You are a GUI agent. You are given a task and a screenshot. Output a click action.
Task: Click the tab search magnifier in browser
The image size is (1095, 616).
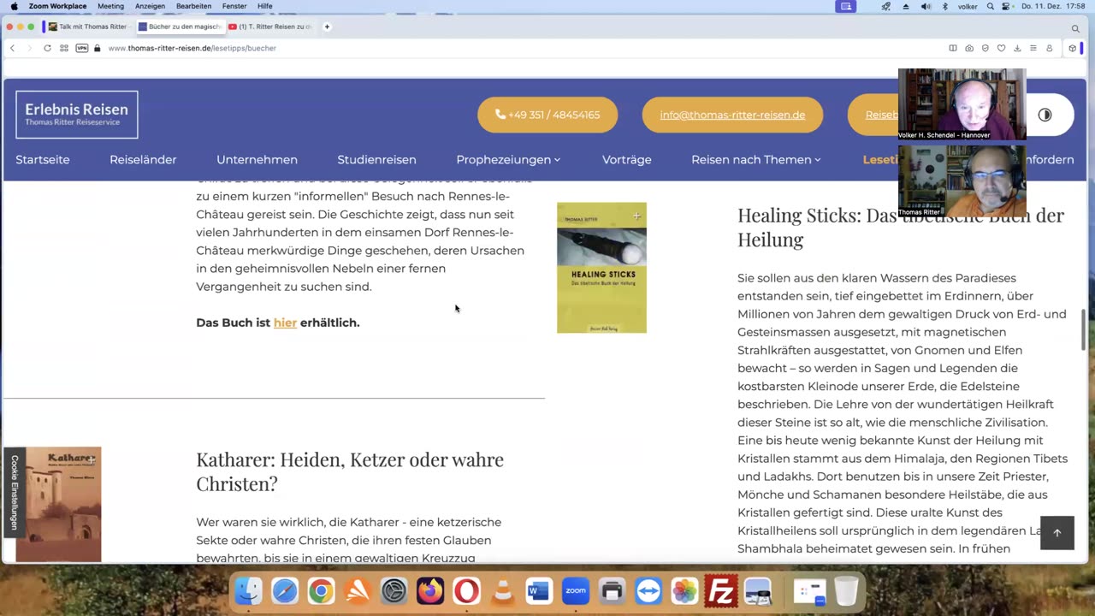pyautogui.click(x=1075, y=28)
